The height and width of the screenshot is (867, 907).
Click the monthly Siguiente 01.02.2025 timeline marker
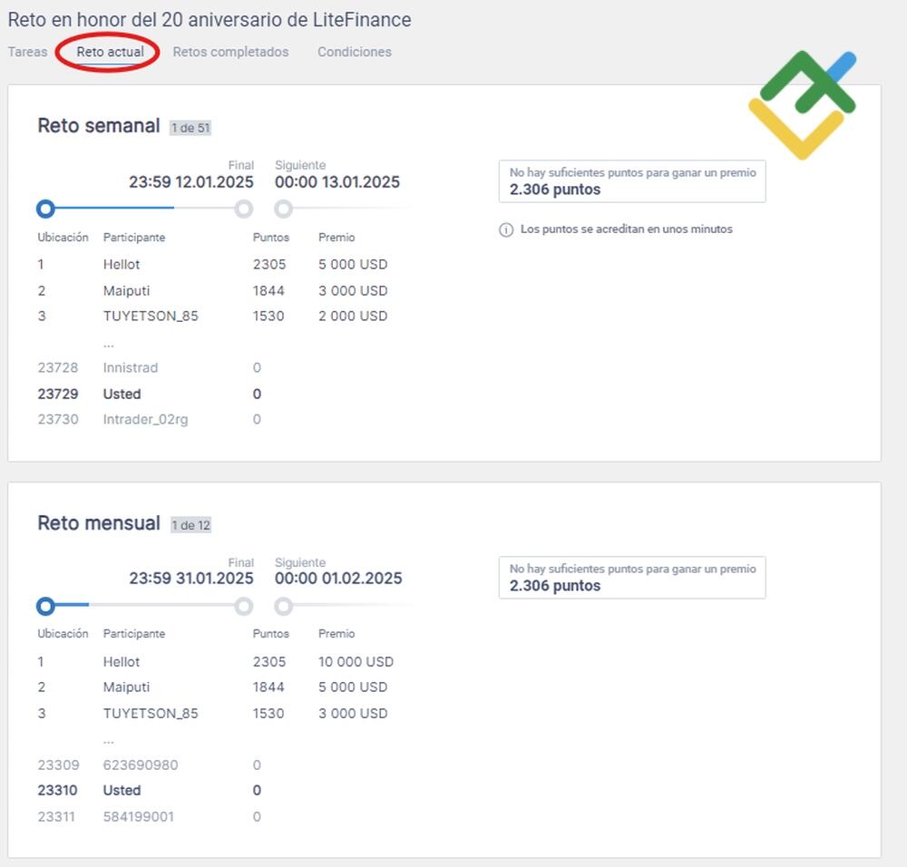click(x=283, y=606)
